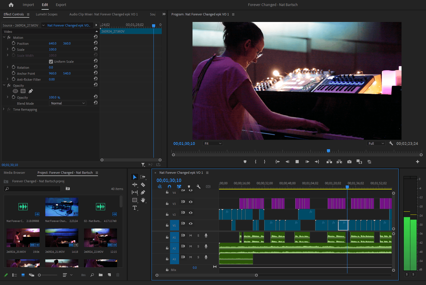Hide track V3 with eye icon
This screenshot has height=285, width=426.
[x=191, y=202]
